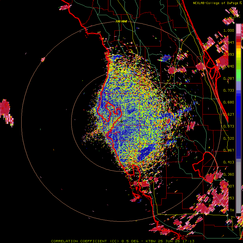243x243 pixels.
Task: Click the 0.5 DEG elevation text in the caption
Action: click(x=130, y=241)
